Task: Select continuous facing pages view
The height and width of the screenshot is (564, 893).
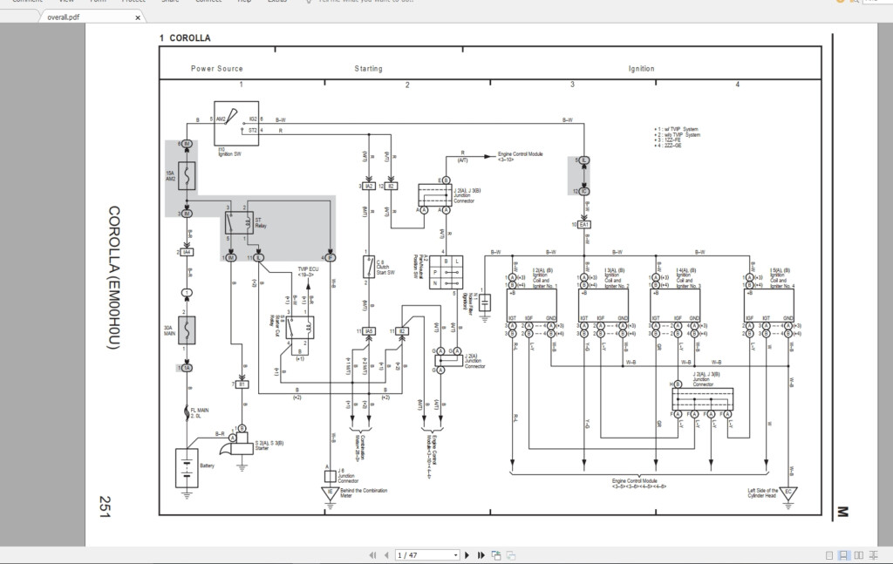Action: (x=874, y=555)
